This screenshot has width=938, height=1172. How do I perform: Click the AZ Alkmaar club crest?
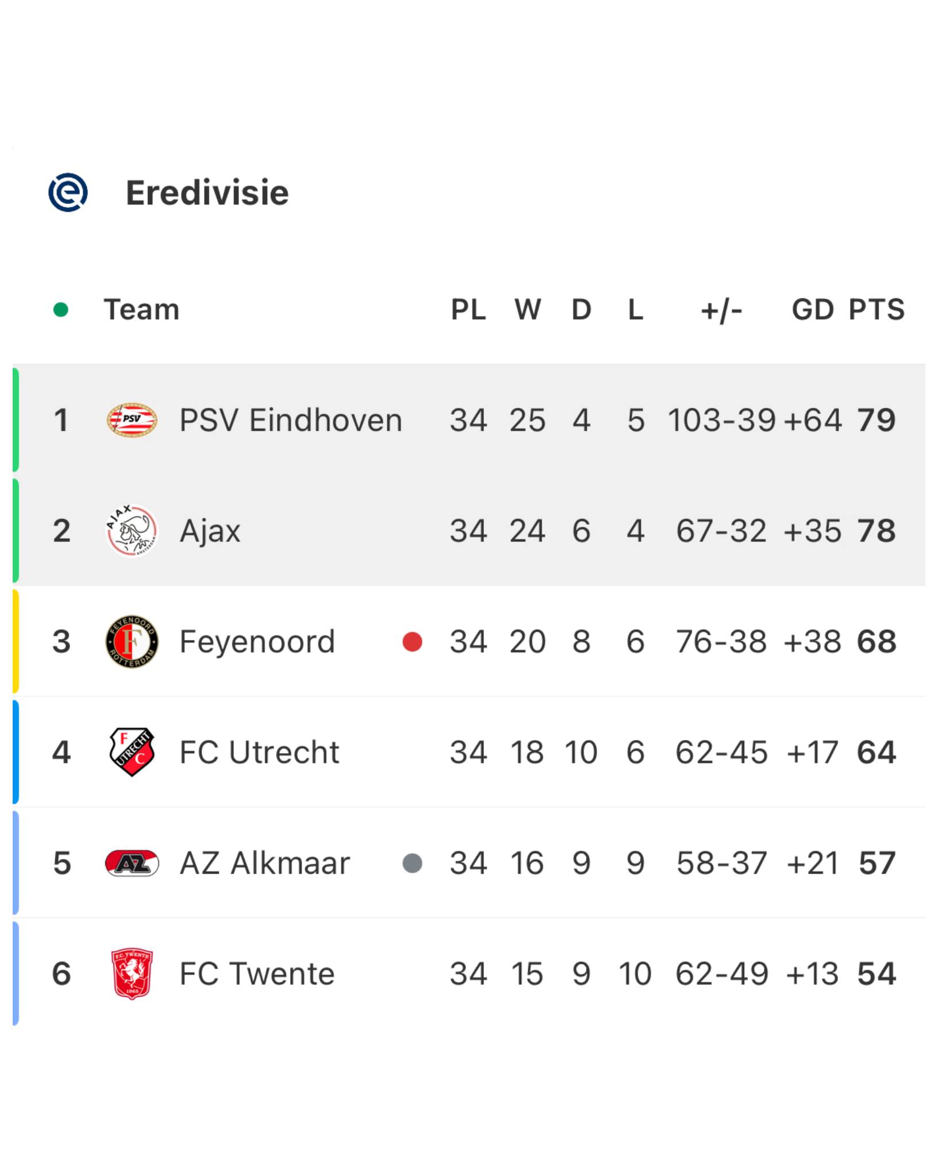(132, 863)
